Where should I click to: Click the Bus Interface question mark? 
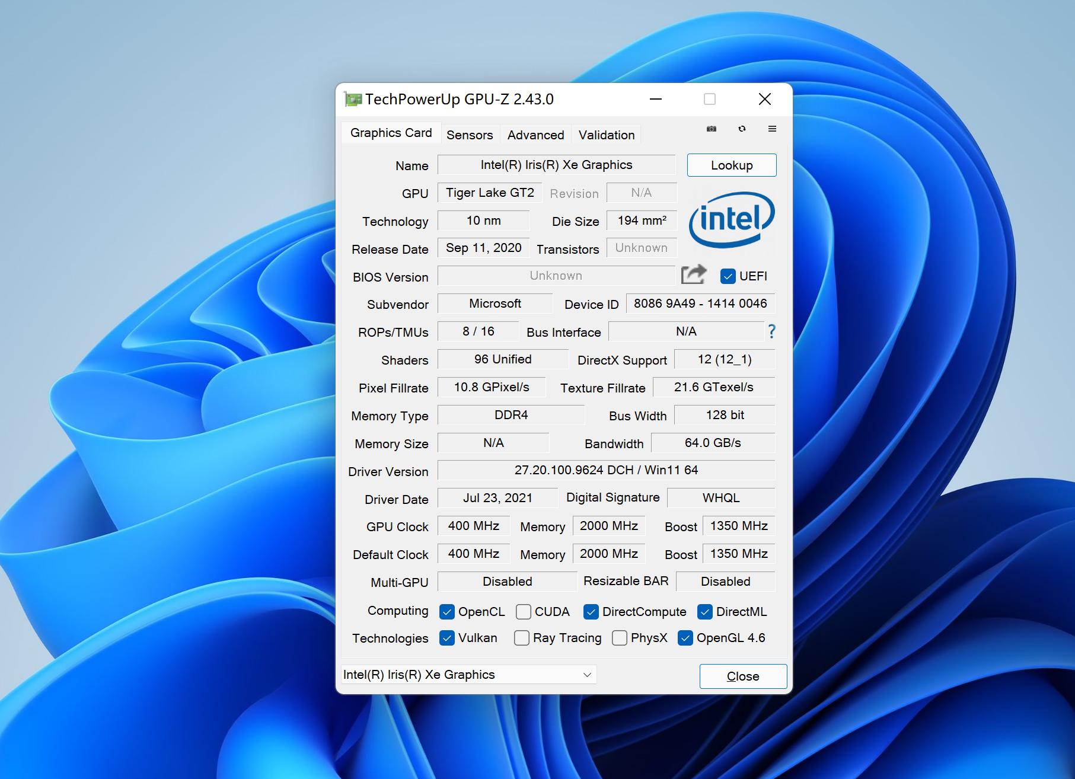click(771, 331)
